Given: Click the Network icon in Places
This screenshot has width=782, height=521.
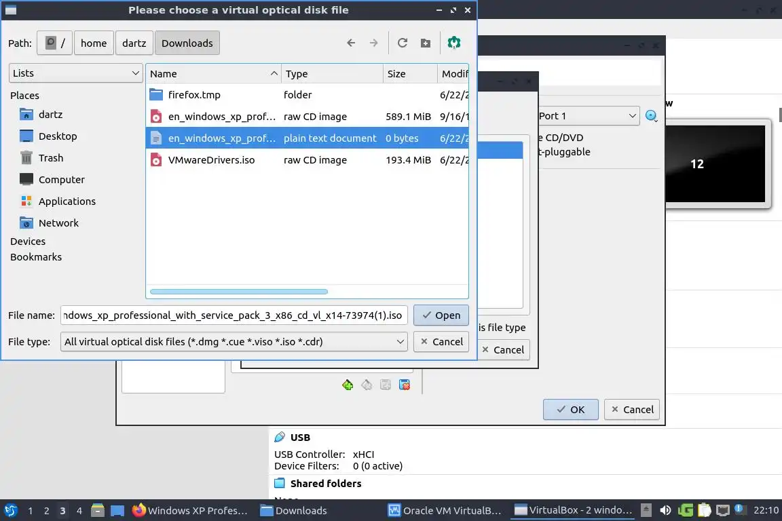Looking at the screenshot, I should point(26,223).
